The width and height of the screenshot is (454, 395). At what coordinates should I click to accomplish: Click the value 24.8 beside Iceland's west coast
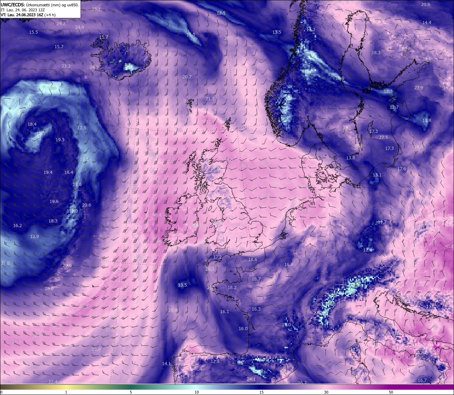click(94, 67)
